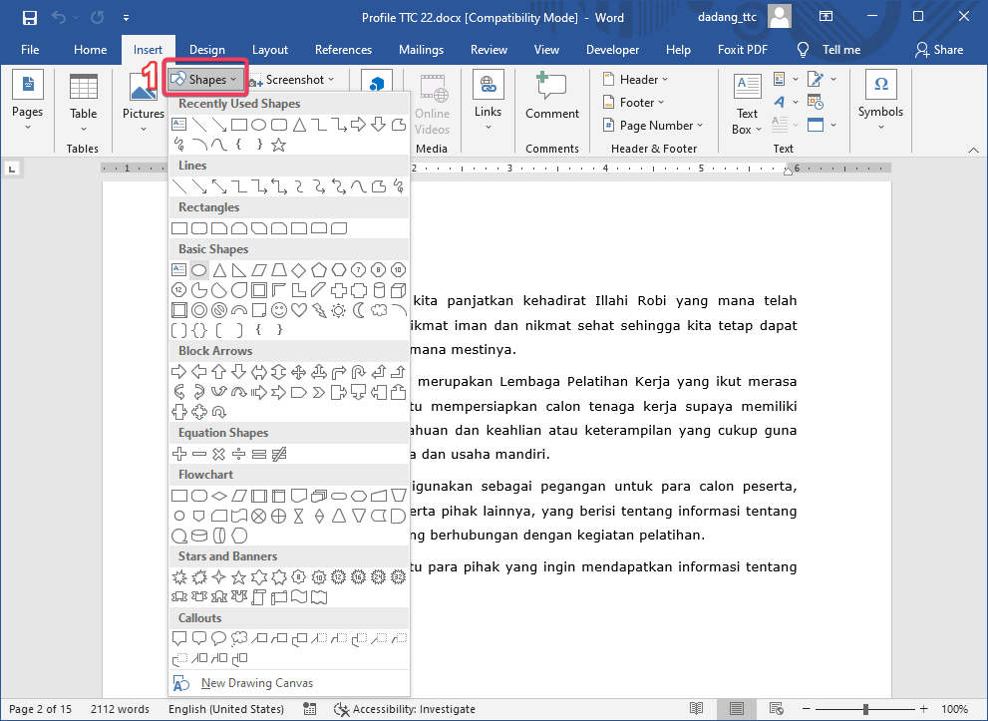This screenshot has height=721, width=988.
Task: Switch to Read Mode in status bar
Action: (697, 707)
